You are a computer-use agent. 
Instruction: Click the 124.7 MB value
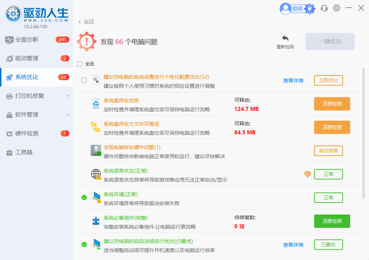click(246, 109)
